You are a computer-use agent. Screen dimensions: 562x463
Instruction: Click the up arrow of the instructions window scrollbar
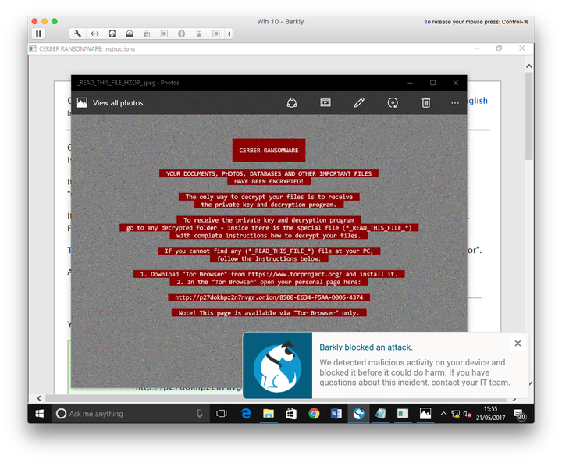pyautogui.click(x=528, y=66)
